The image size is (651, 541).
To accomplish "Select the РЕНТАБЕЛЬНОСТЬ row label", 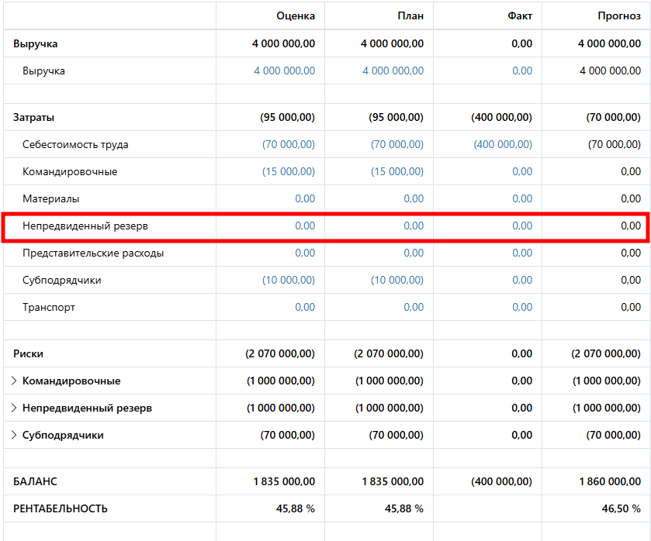I will click(61, 508).
